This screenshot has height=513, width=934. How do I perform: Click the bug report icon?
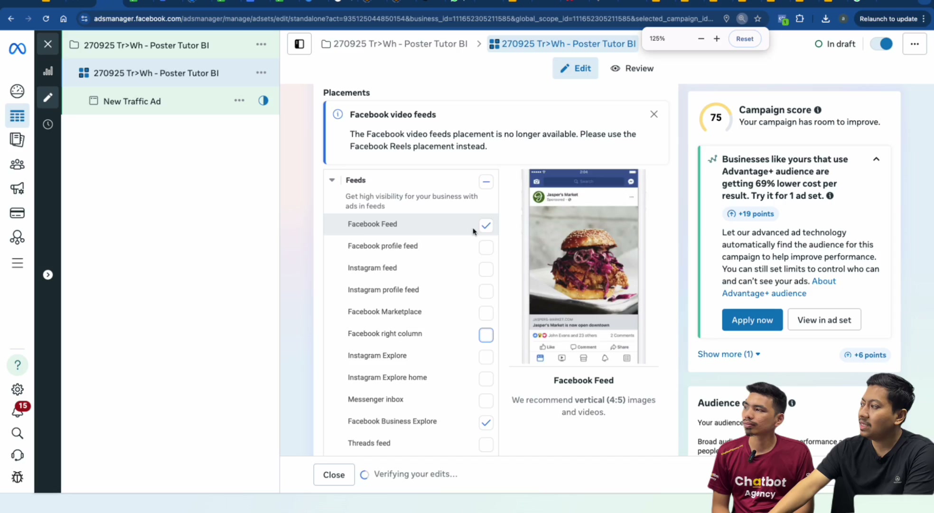pyautogui.click(x=17, y=477)
